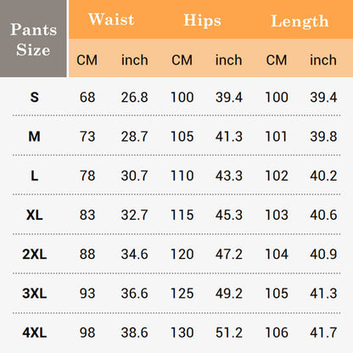
Task: Click waist value 26.8 inch
Action: point(135,98)
